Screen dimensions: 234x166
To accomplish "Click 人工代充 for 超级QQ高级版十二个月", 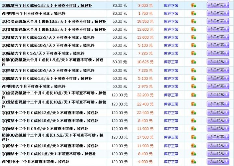I will point(218,137).
